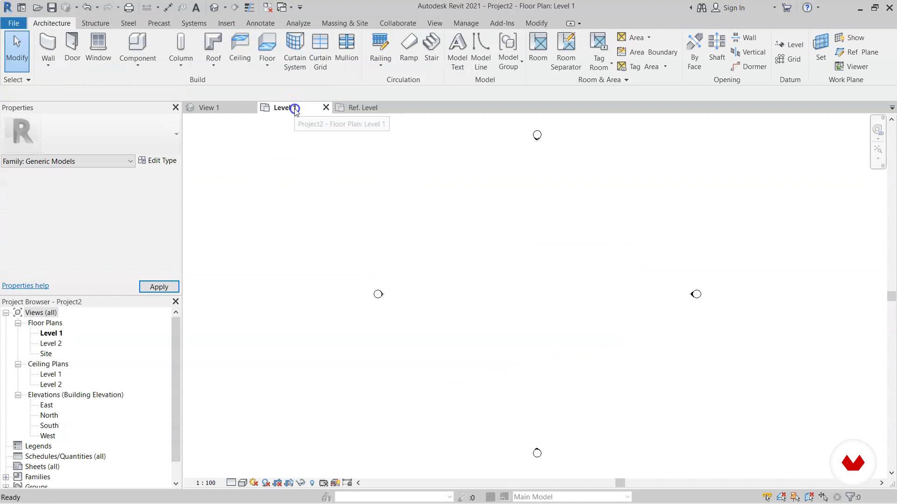The width and height of the screenshot is (897, 504).
Task: Switch to the View 1 view tab
Action: point(209,108)
